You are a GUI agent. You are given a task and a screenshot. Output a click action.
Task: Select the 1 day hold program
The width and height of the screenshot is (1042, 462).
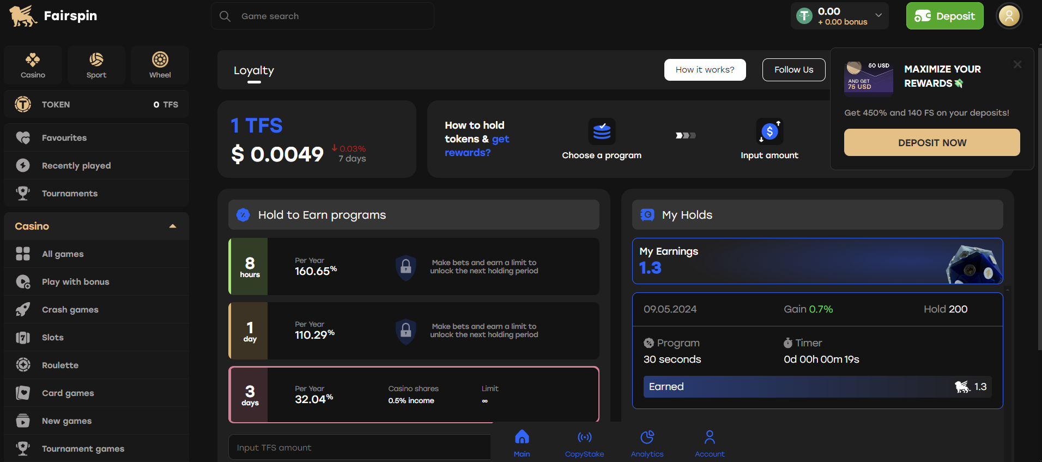(x=414, y=331)
